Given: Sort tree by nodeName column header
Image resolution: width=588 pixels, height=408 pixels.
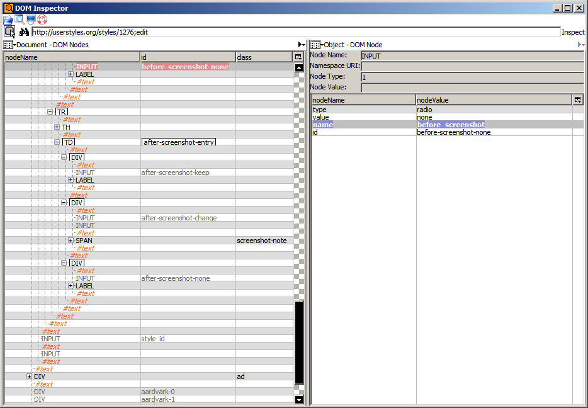Looking at the screenshot, I should 72,57.
